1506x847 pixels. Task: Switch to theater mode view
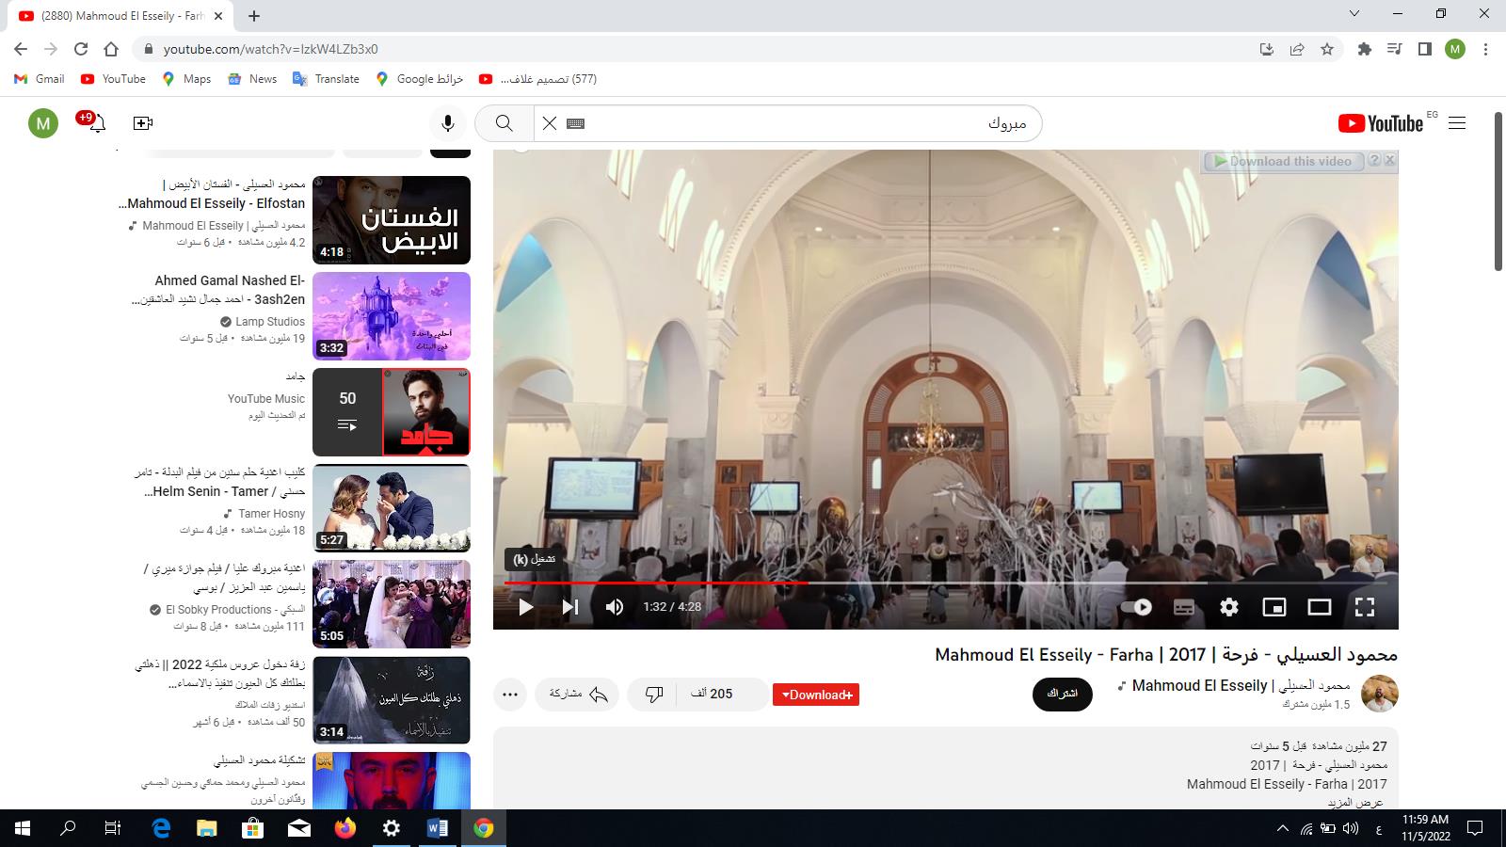(x=1320, y=607)
